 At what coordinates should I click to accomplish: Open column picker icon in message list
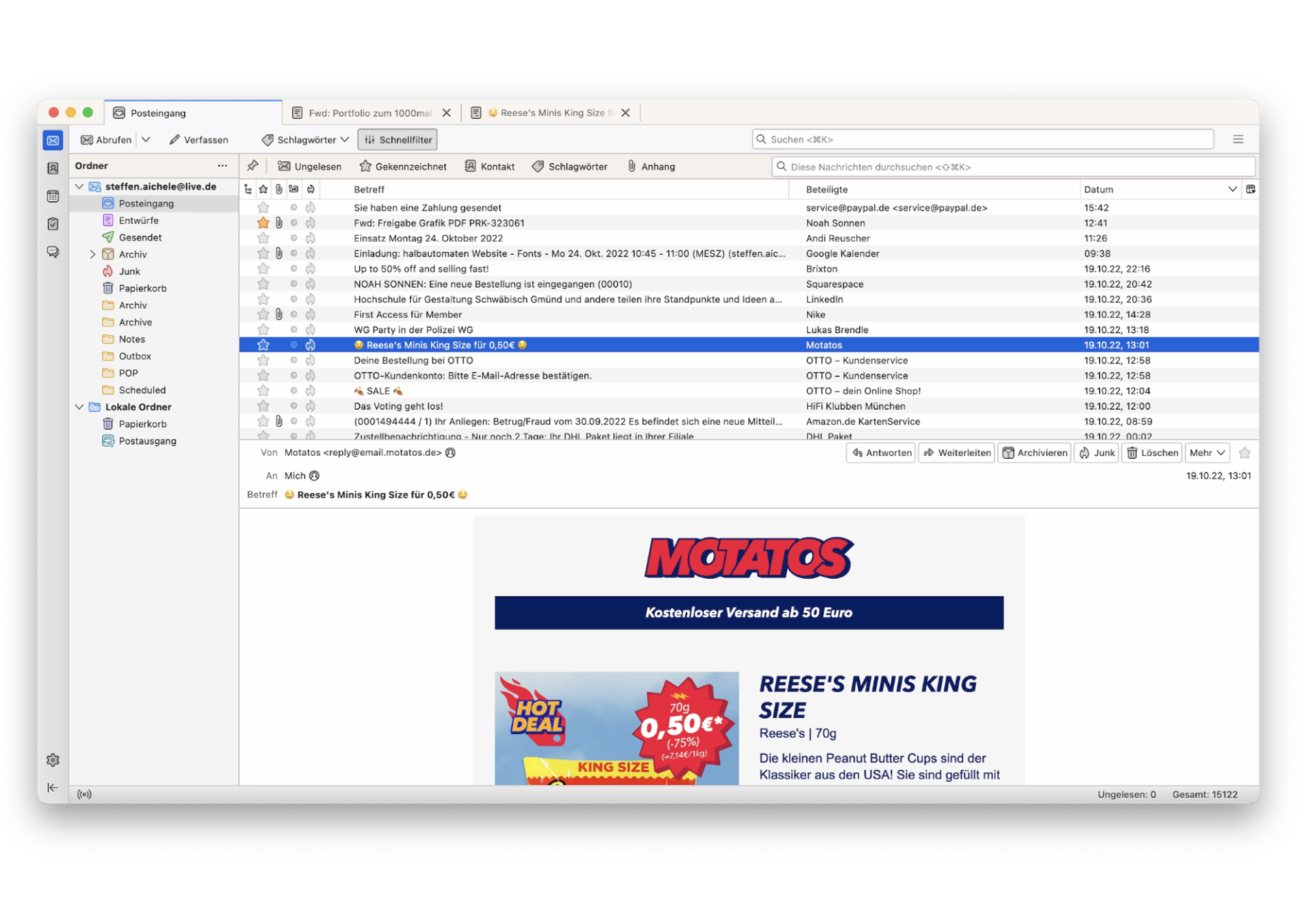1250,189
